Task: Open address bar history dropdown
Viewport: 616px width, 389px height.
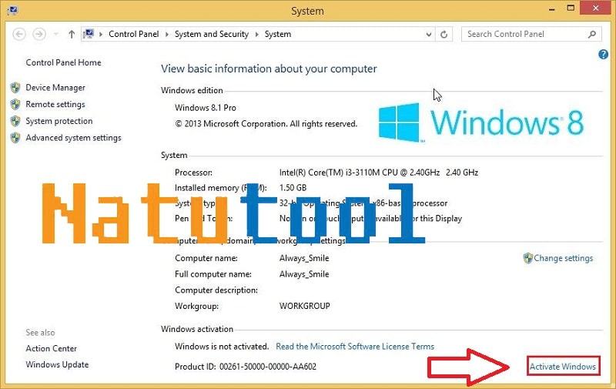Action: [x=429, y=35]
